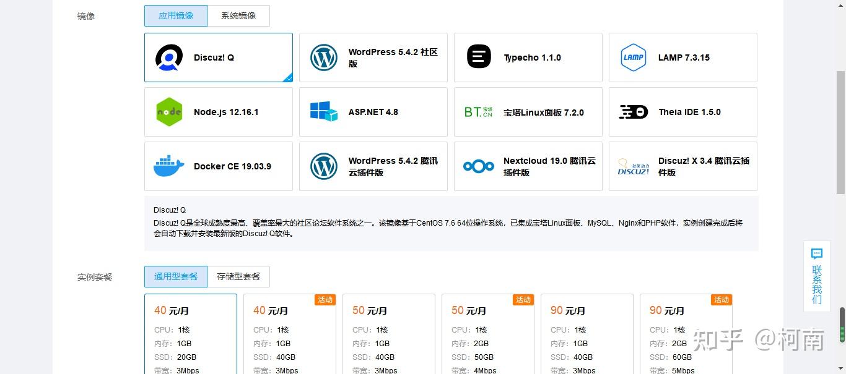The height and width of the screenshot is (374, 846).
Task: Click the 实例套餐 section label
Action: [95, 277]
